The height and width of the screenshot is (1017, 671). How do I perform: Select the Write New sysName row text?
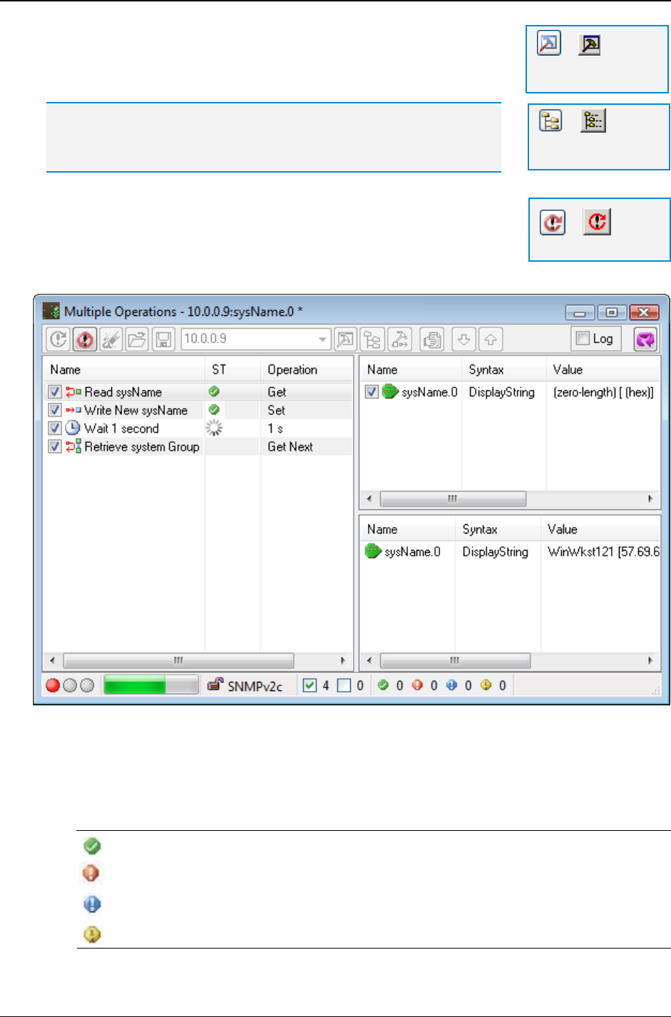pyautogui.click(x=135, y=410)
